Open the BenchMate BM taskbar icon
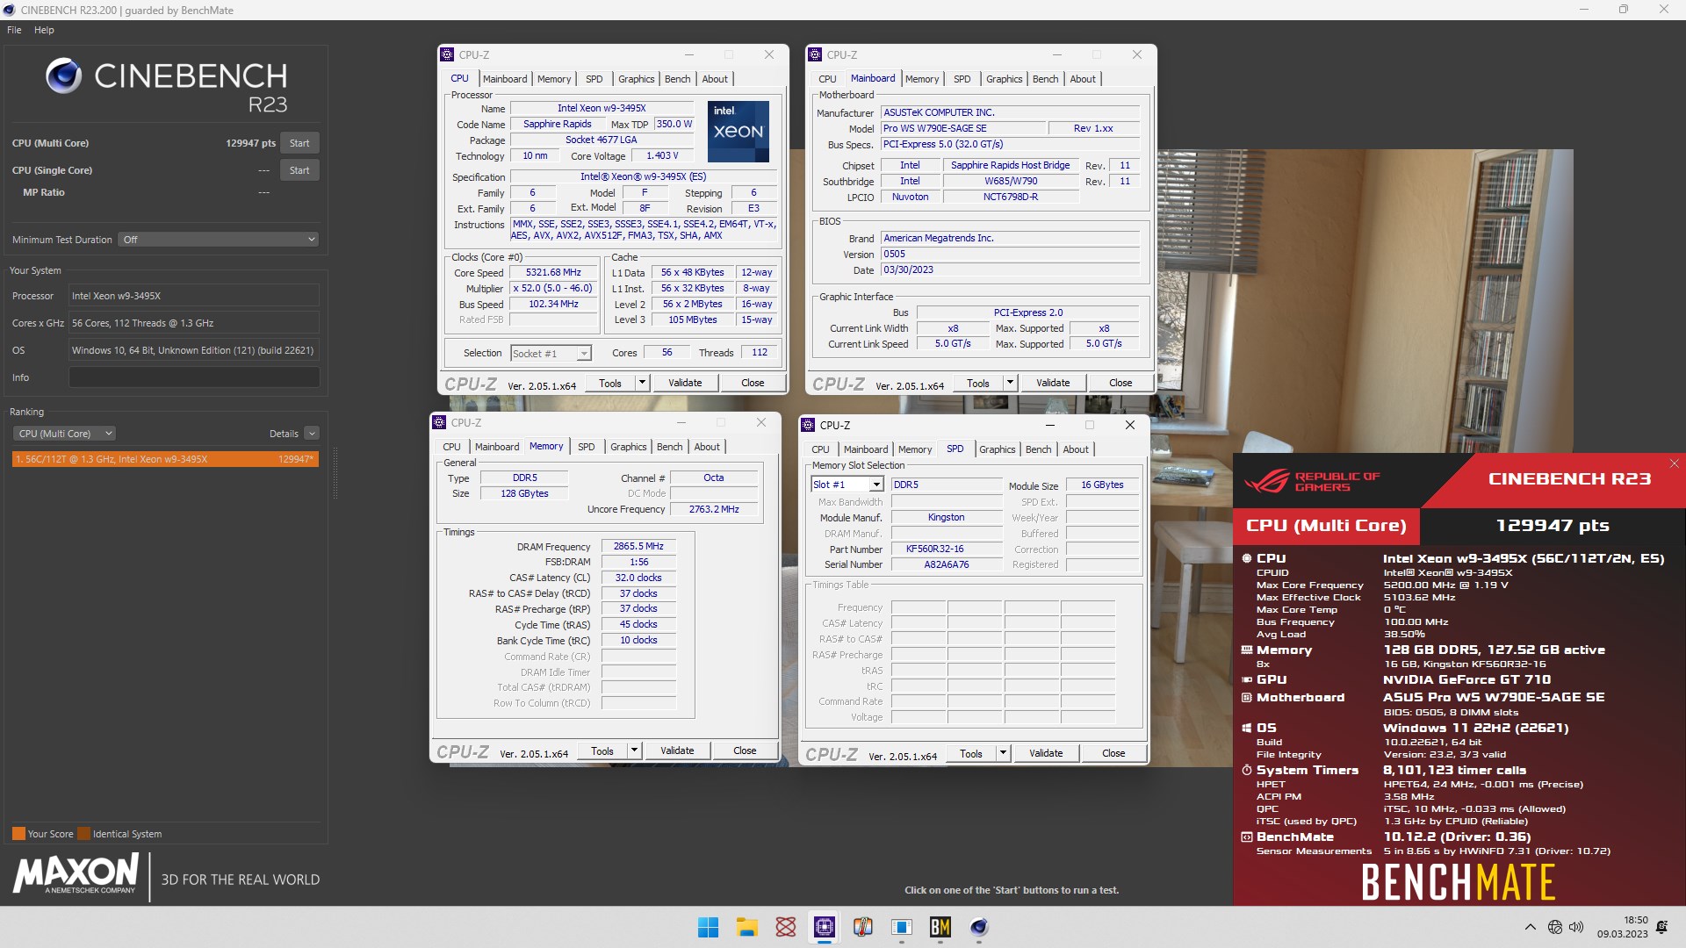This screenshot has height=948, width=1686. point(940,927)
